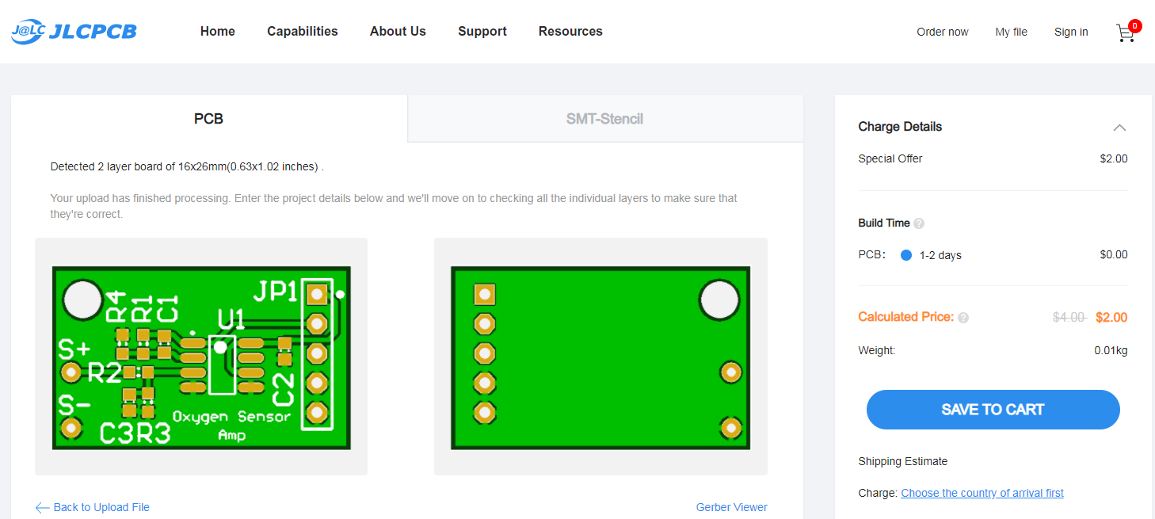
Task: Click the Detected 2 layer board text
Action: [x=187, y=166]
